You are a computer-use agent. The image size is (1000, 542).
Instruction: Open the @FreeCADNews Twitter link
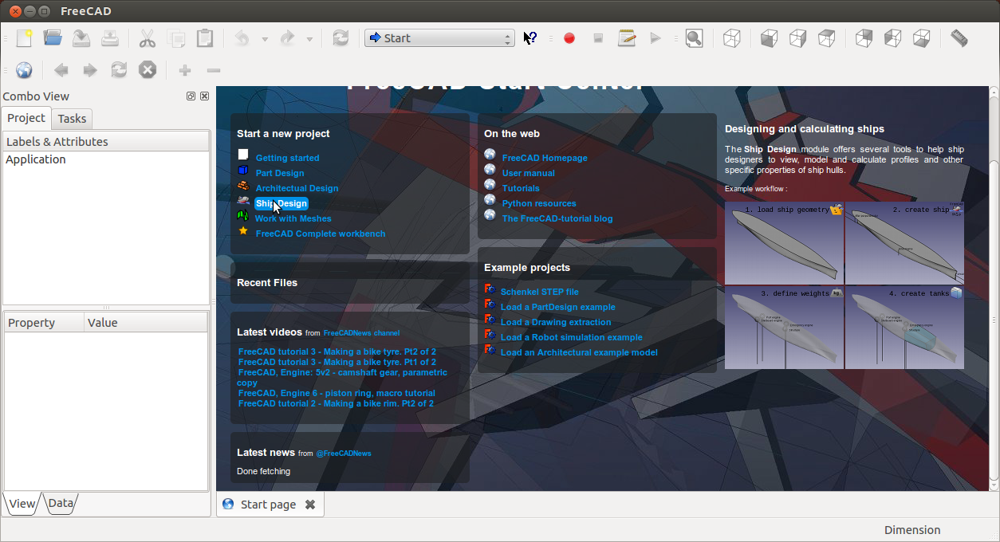(344, 454)
